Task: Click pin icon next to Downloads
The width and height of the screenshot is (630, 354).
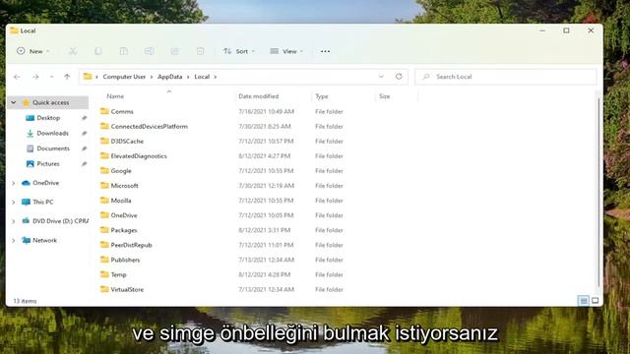Action: (x=84, y=134)
